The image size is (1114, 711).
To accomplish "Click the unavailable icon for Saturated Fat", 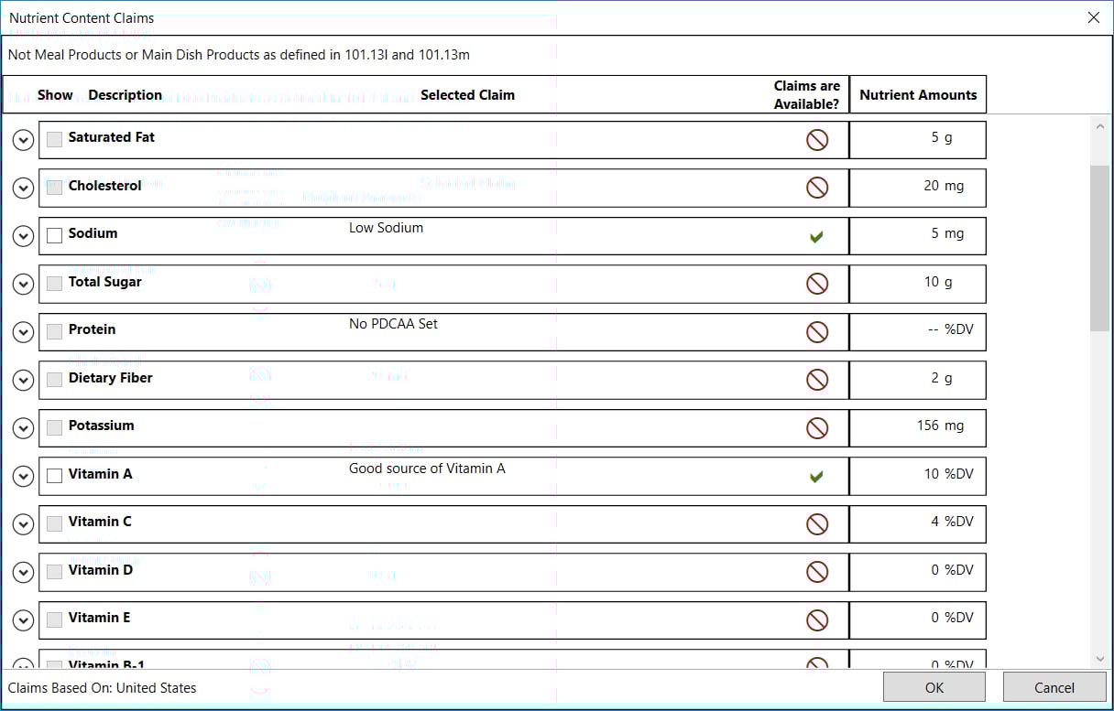I will 816,140.
